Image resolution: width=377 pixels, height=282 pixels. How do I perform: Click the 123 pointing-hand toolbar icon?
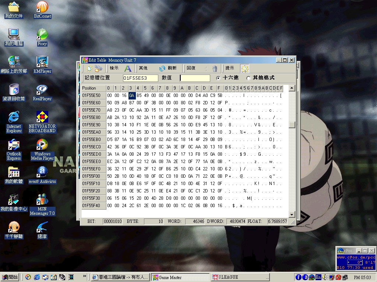click(98, 69)
